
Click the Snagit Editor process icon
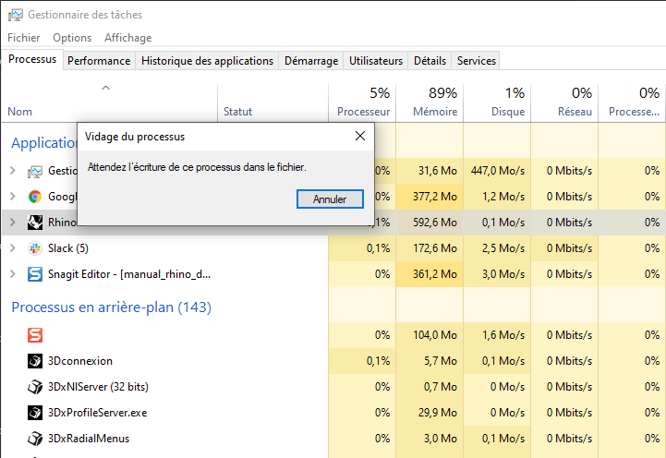click(35, 274)
